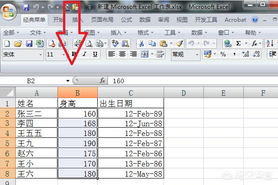Viewport: 278px width, 185px height.
Task: Switch to the 开发工具 tab
Action: click(206, 20)
